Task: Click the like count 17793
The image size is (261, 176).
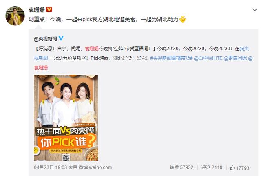Action: (243, 168)
